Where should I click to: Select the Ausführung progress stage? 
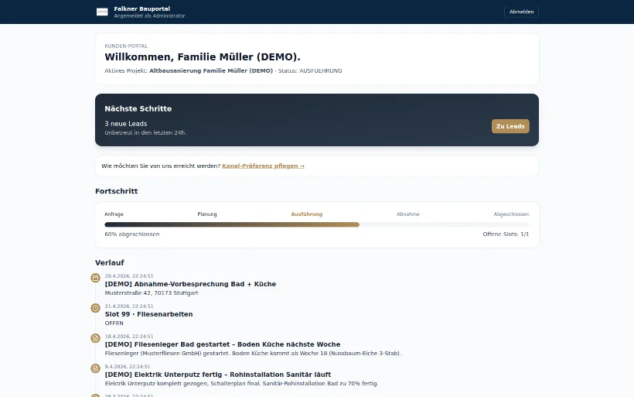tap(307, 214)
